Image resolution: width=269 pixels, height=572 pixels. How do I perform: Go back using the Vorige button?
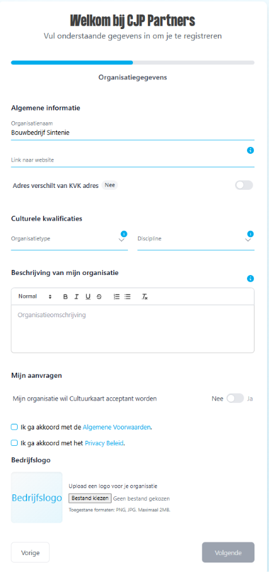[x=30, y=552]
